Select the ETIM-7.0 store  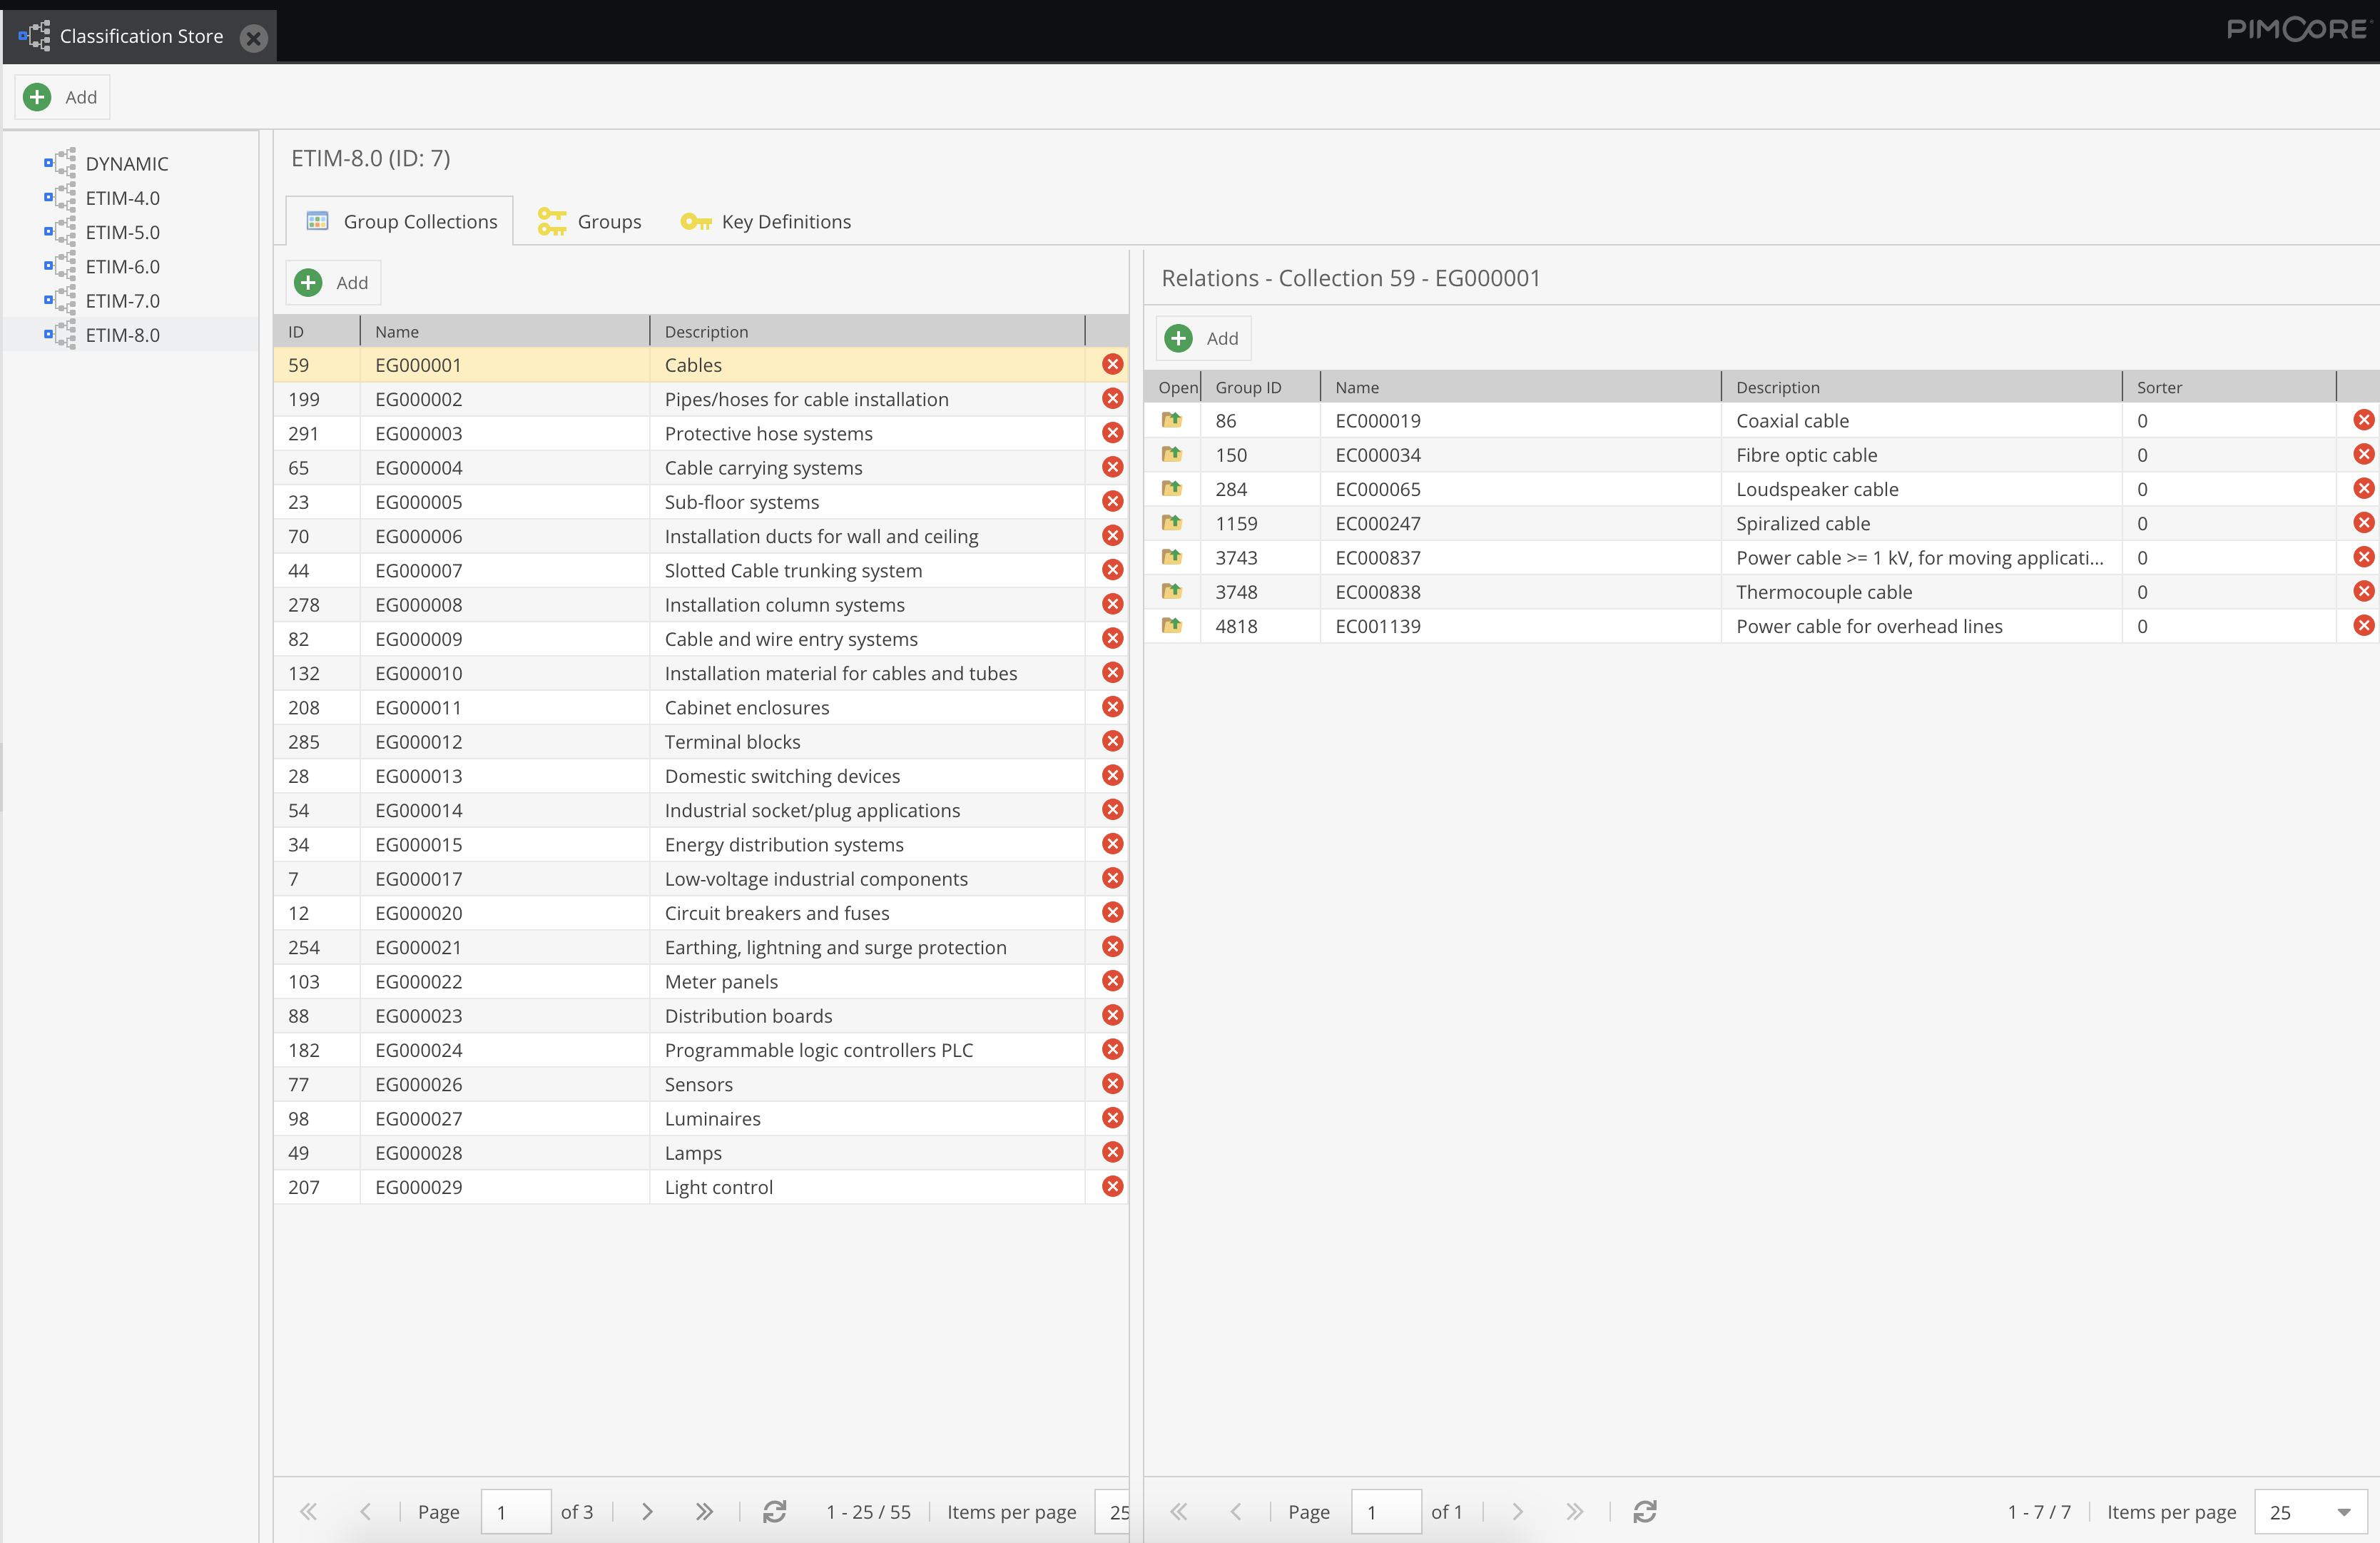tap(122, 300)
